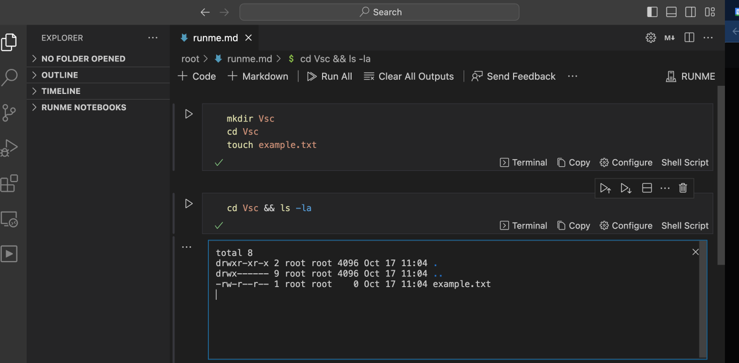Copy the first cell's shell commands
Image resolution: width=739 pixels, height=363 pixels.
pos(573,162)
